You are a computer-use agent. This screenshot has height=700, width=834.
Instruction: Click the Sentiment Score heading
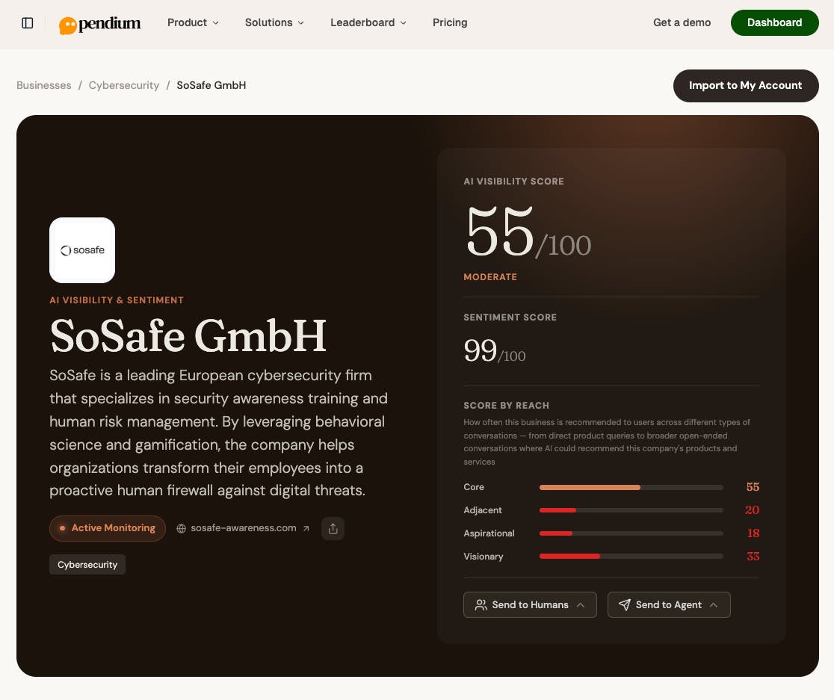point(510,318)
